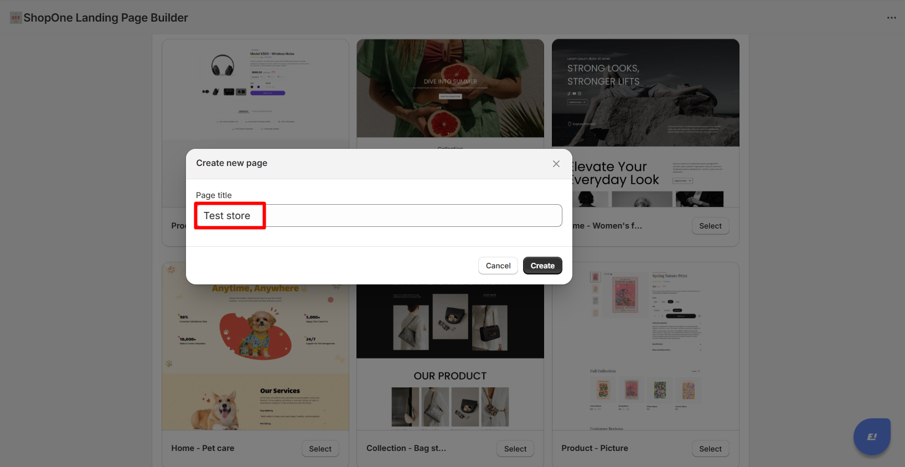Image resolution: width=905 pixels, height=467 pixels.
Task: Cancel the Create new page dialog
Action: point(498,266)
